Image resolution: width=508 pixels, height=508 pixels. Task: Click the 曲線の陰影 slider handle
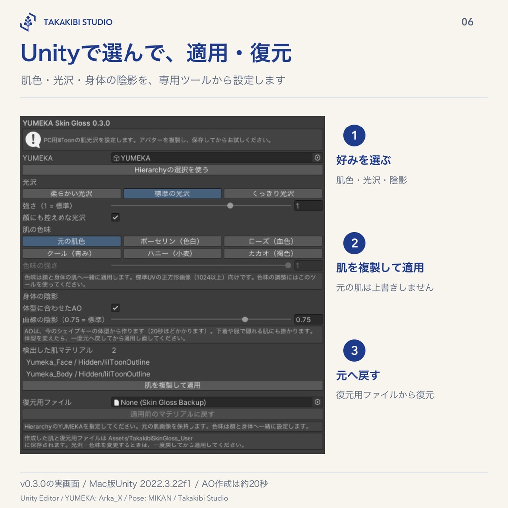click(x=245, y=319)
